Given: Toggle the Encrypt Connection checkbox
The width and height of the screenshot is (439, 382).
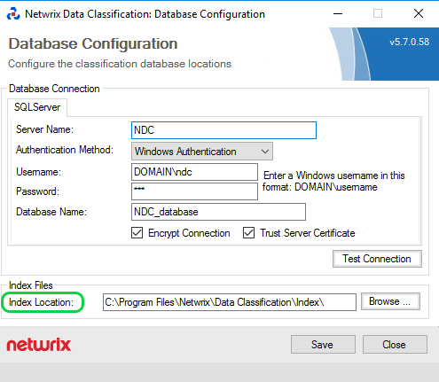Looking at the screenshot, I should (x=137, y=233).
